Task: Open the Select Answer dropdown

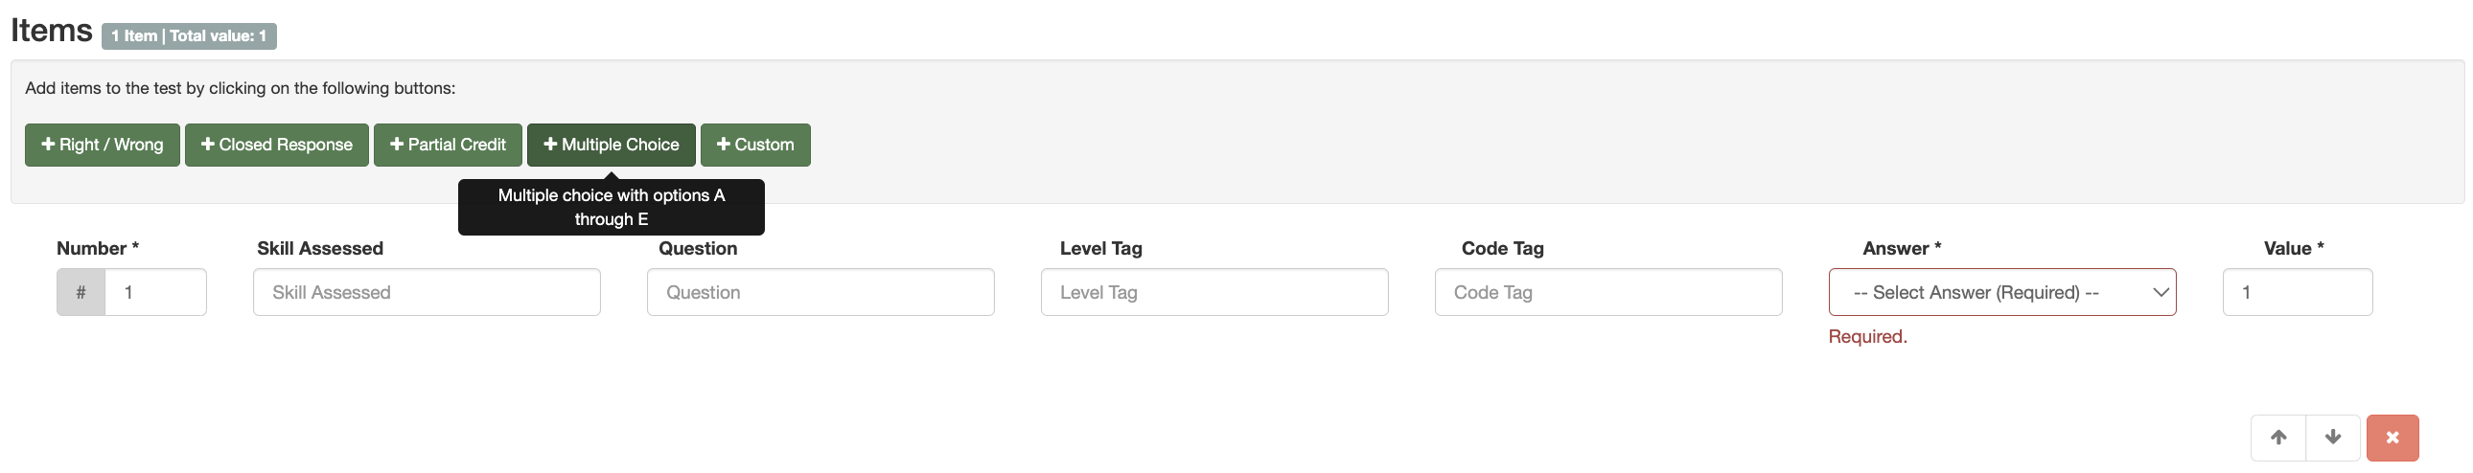Action: (x=2000, y=293)
